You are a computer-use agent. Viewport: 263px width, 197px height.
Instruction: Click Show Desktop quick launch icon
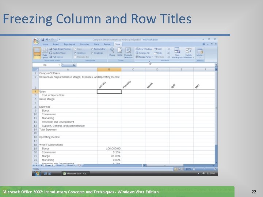(x=45, y=174)
